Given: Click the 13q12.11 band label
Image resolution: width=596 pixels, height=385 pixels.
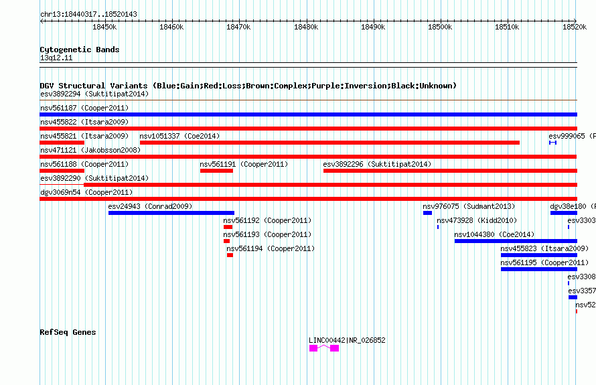Looking at the screenshot, I should coord(56,58).
